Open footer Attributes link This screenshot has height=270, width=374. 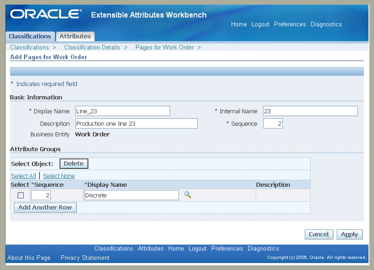pyautogui.click(x=151, y=249)
